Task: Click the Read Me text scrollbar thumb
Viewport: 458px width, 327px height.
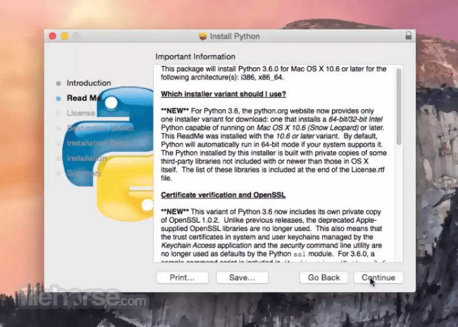Action: tap(399, 107)
